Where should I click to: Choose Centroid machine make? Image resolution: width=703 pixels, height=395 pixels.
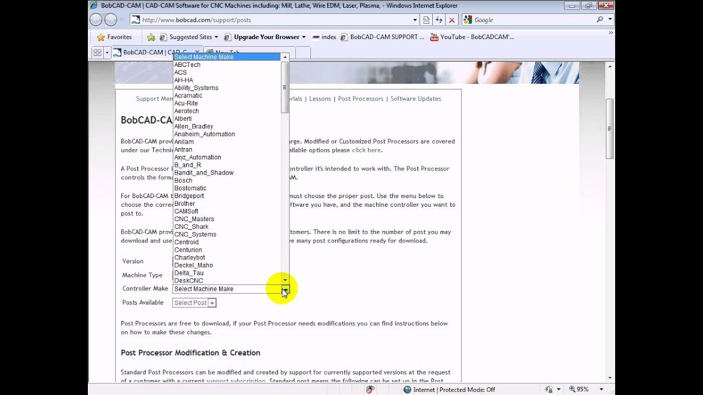(x=226, y=242)
